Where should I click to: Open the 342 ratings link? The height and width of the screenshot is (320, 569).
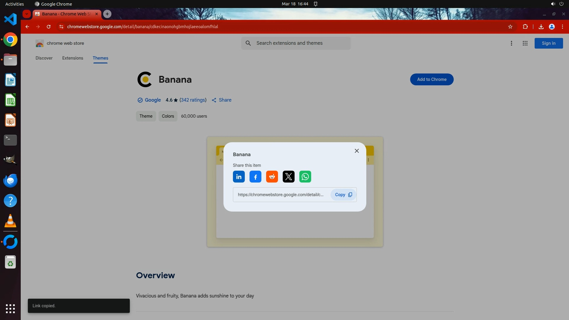[x=193, y=100]
